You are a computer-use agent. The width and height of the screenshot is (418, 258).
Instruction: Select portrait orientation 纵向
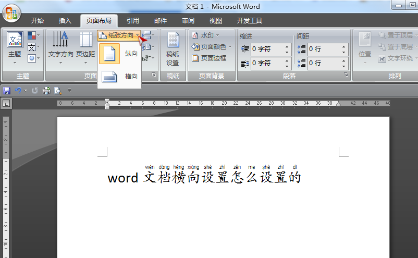[119, 54]
